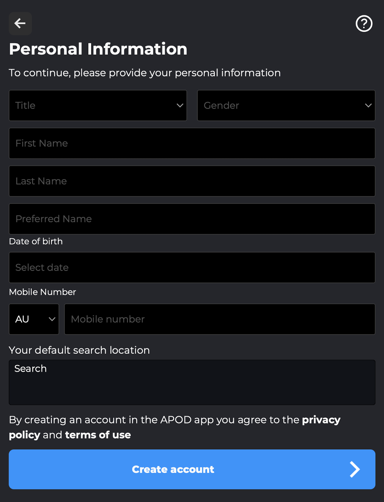Click the chevron beside AU country code
Viewport: 384px width, 502px height.
point(52,319)
